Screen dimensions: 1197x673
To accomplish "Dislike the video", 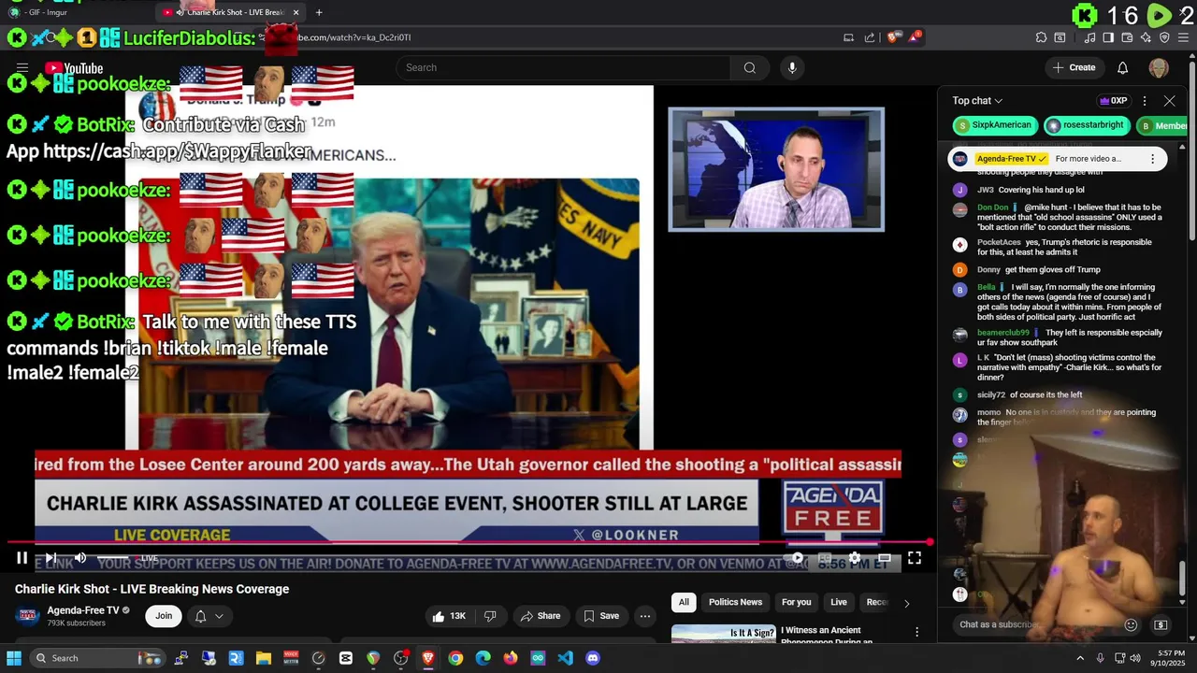I will tap(490, 616).
